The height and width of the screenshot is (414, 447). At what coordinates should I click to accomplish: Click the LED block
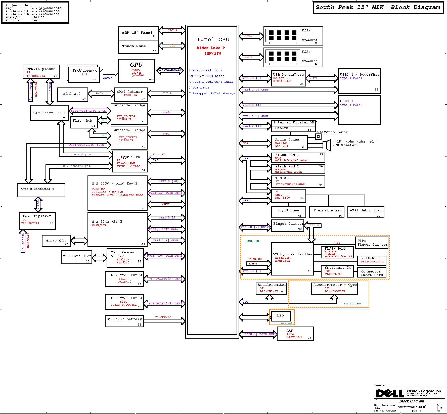(x=281, y=316)
